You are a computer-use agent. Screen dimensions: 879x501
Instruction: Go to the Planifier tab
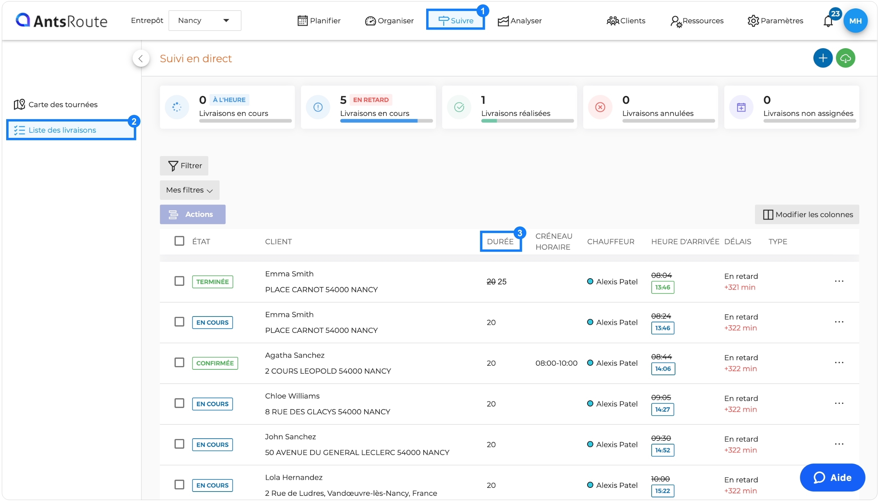tap(319, 21)
